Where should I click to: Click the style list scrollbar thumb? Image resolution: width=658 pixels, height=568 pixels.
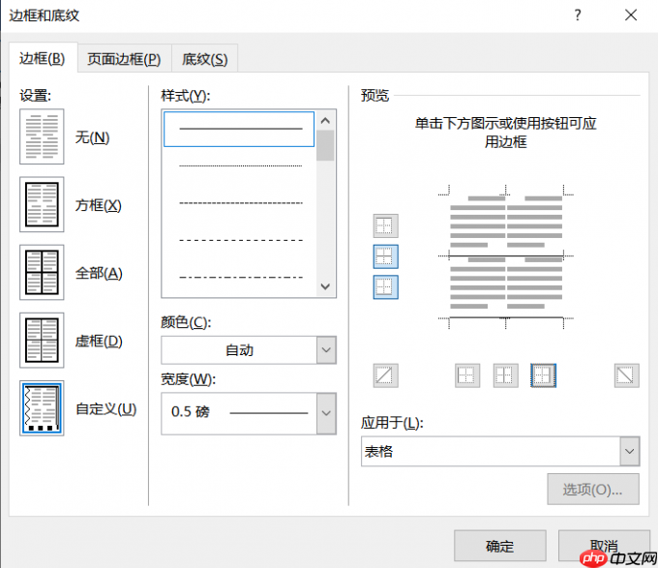coord(325,145)
